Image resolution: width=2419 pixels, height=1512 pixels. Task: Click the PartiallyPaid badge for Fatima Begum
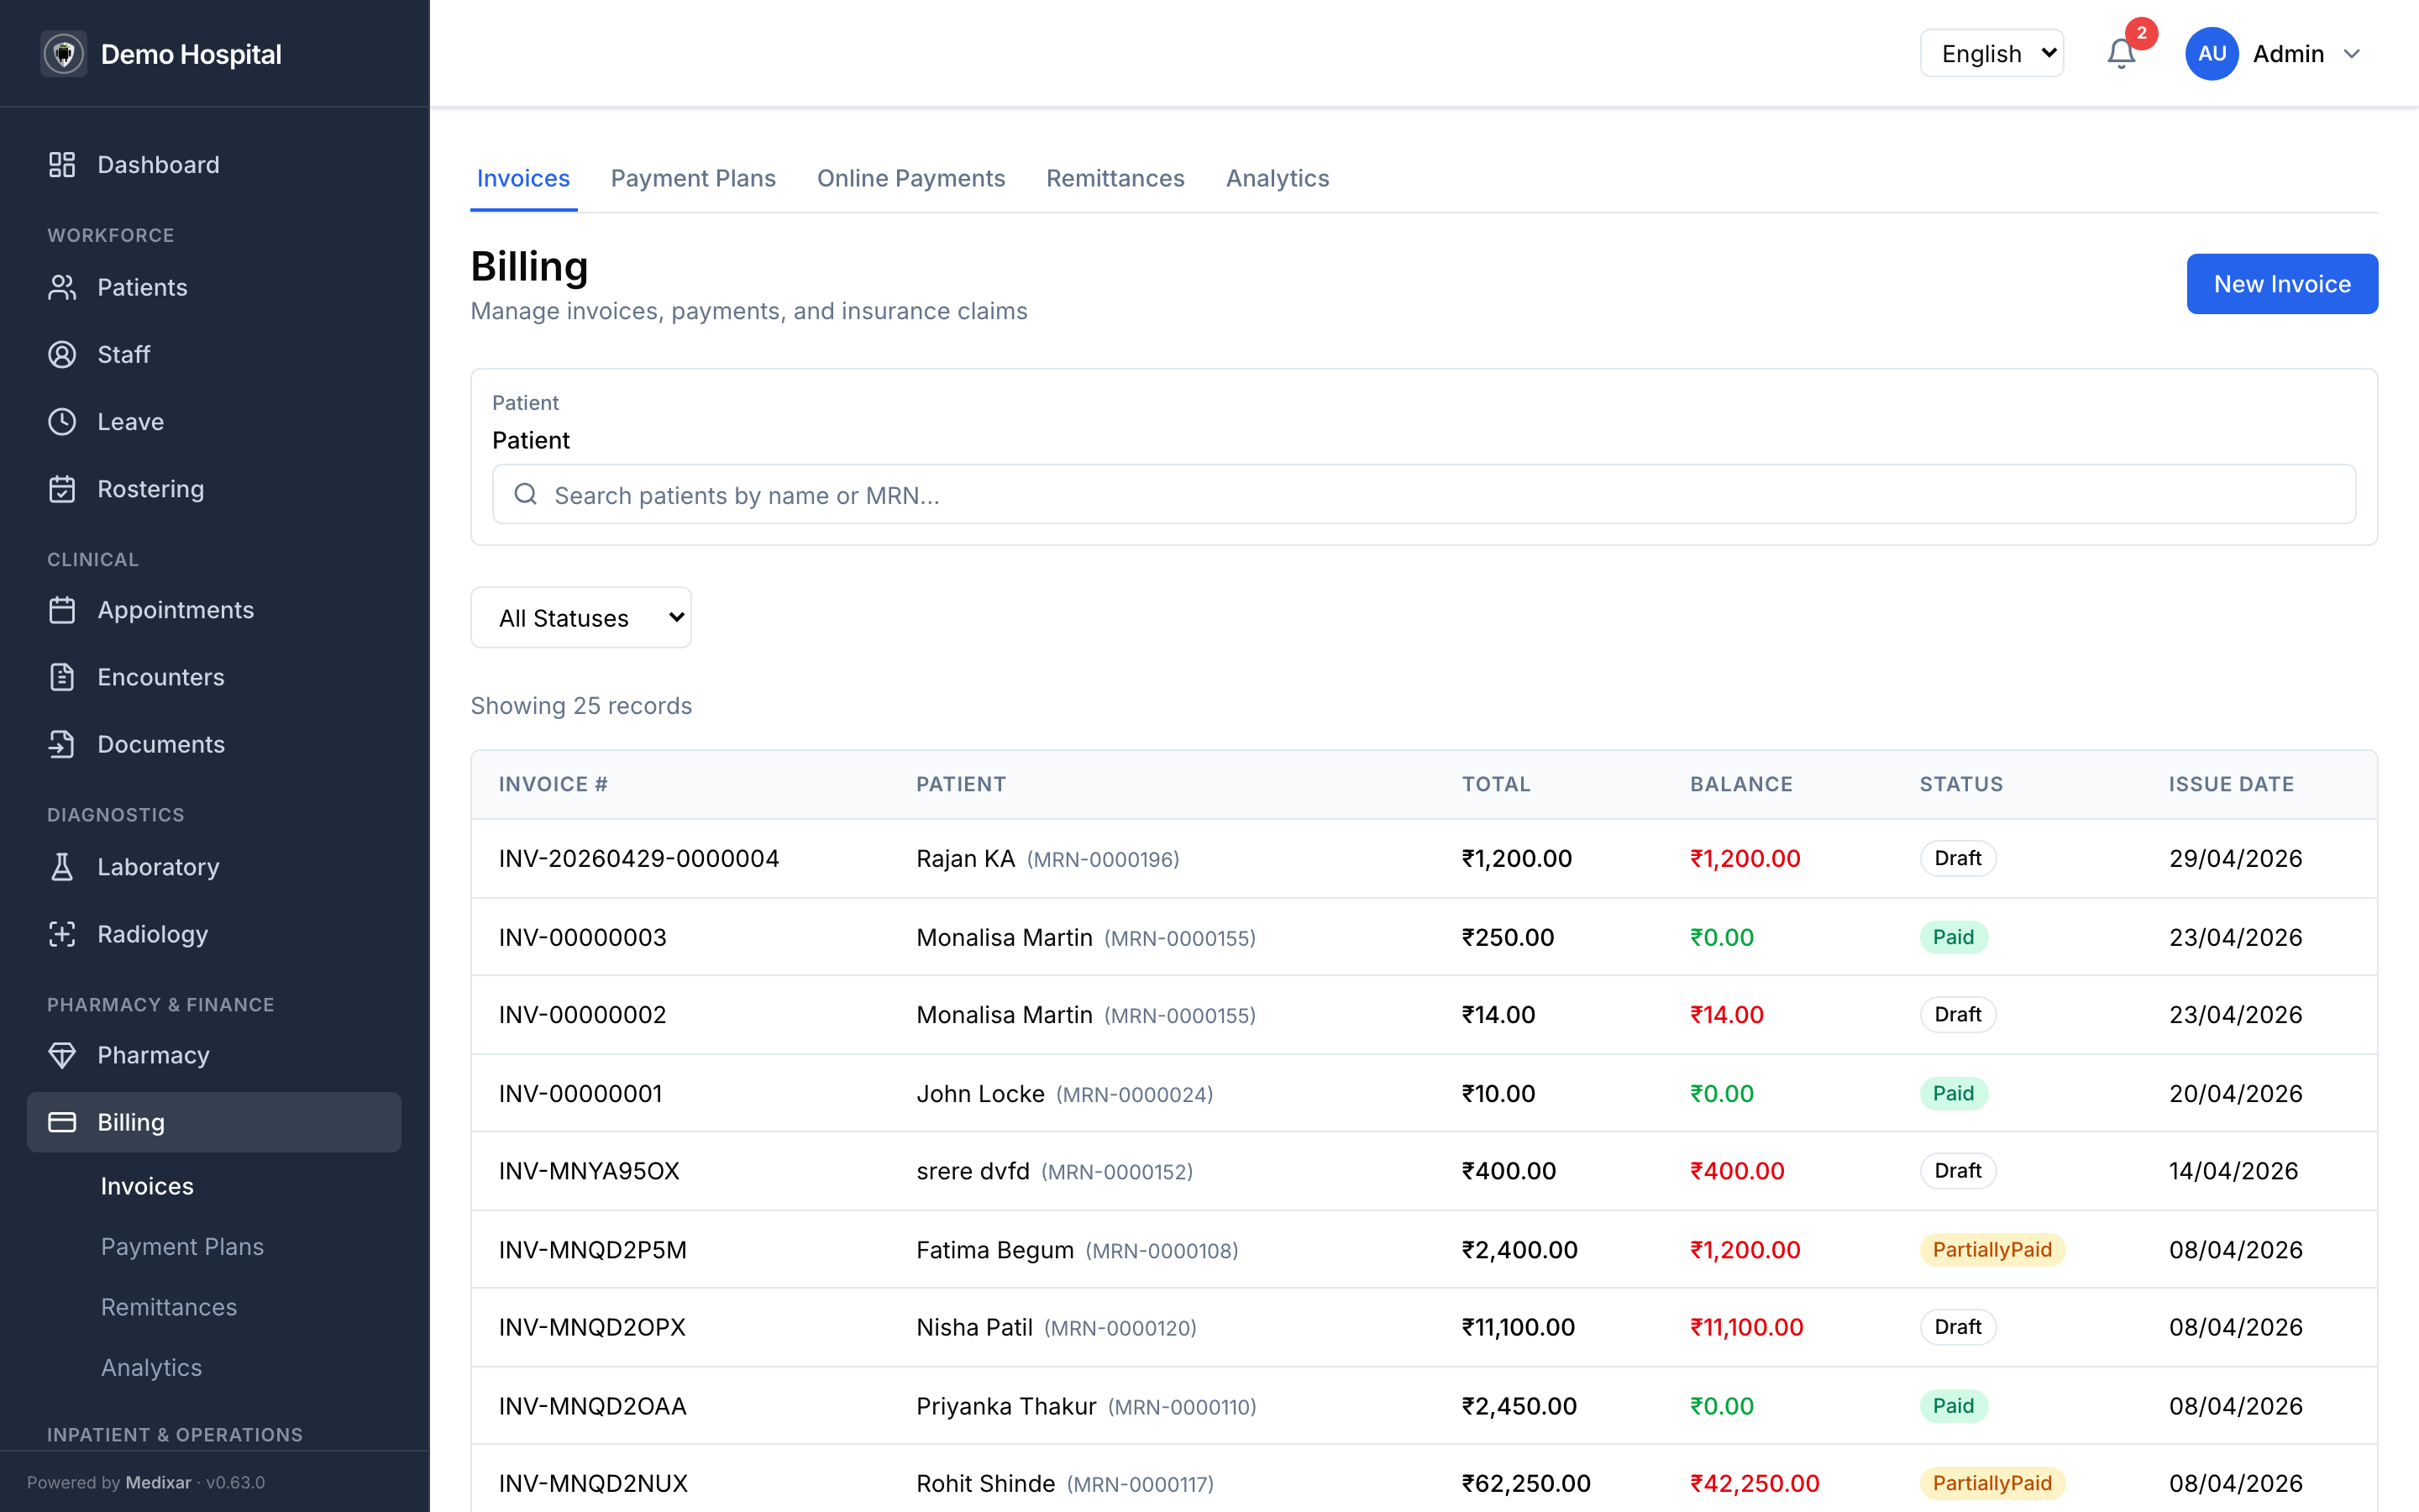pos(1992,1249)
